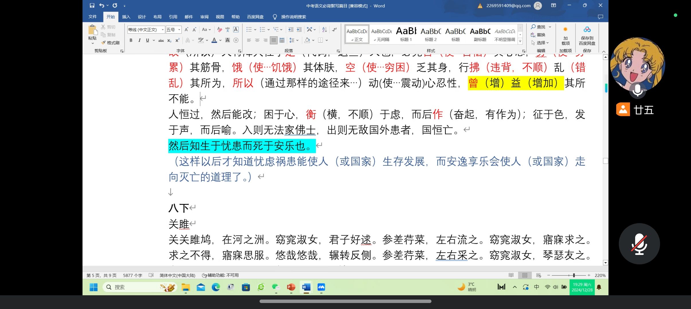Click the Format Painter (格式刷) button
Viewport: 691px width, 309px height.
click(x=110, y=43)
